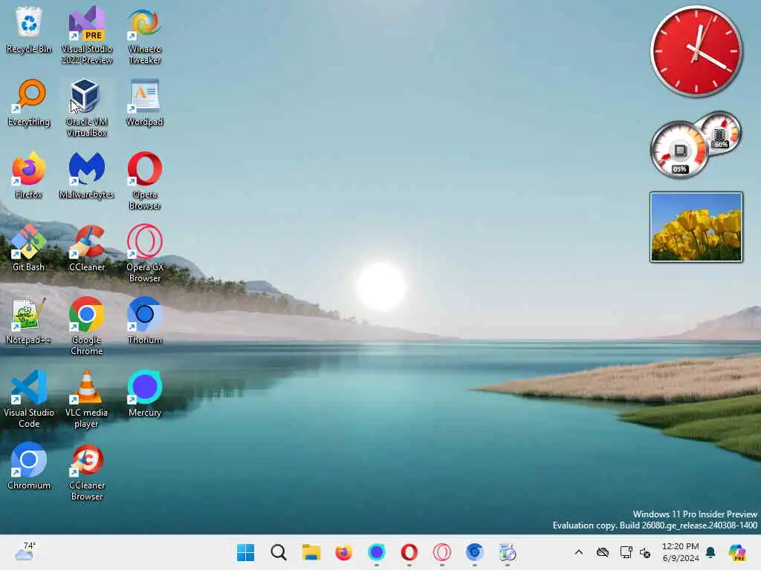Open network status tray icon

click(626, 552)
